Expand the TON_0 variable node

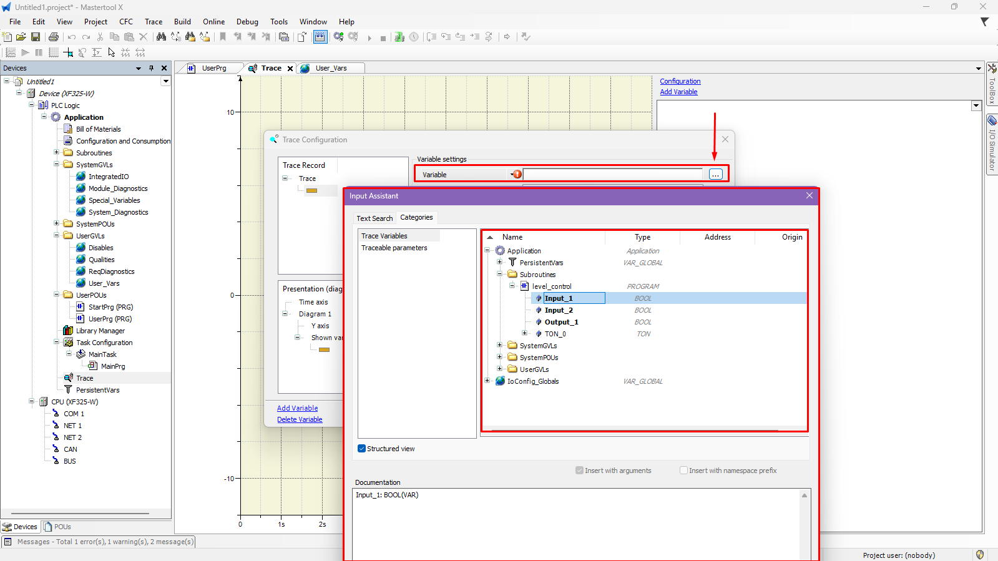pos(524,333)
